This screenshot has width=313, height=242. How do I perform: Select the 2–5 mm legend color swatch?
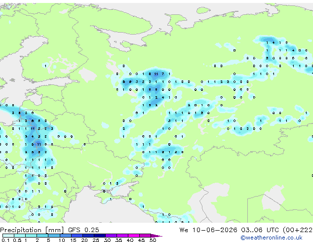click(x=42, y=236)
